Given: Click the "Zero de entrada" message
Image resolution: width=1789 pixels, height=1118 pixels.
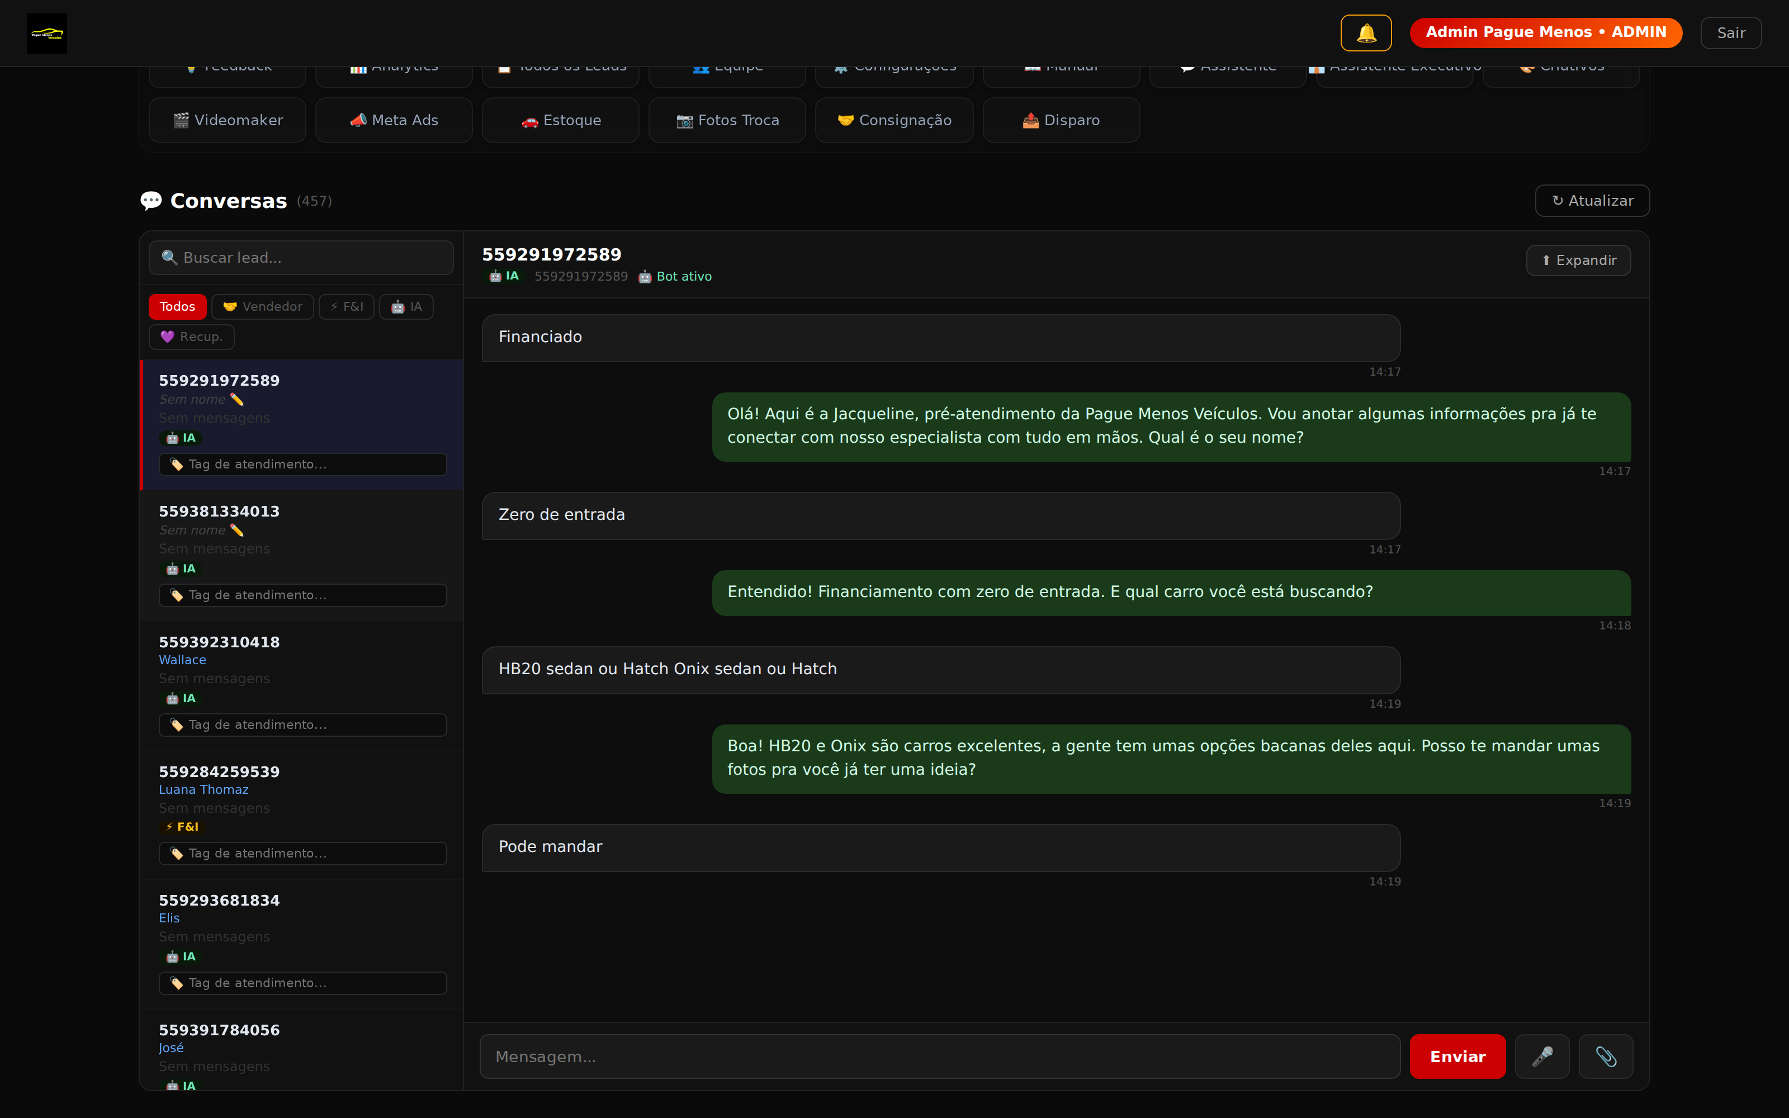Looking at the screenshot, I should (941, 515).
